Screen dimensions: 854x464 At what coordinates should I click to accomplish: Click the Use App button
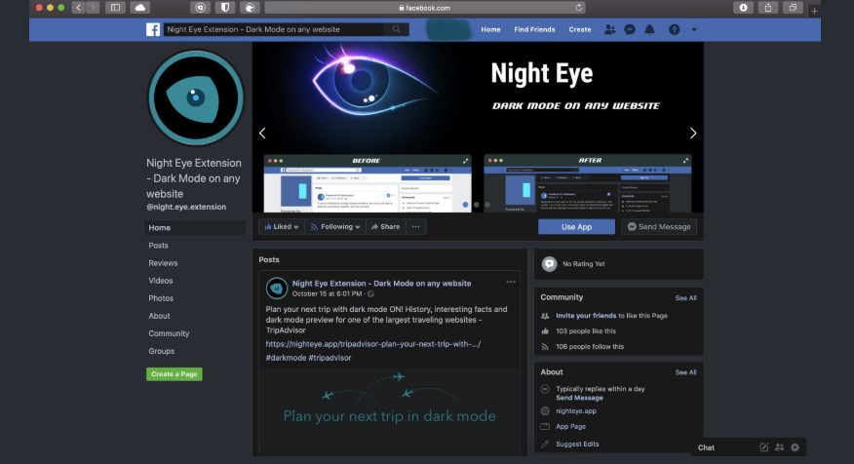(576, 226)
